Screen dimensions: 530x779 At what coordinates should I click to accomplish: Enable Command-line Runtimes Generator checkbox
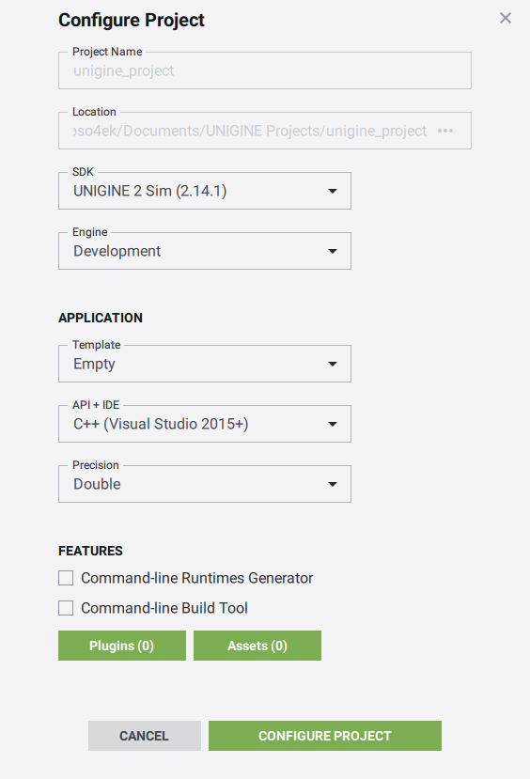66,578
